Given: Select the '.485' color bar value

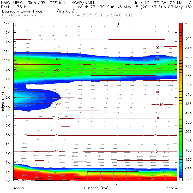Looking at the screenshot, I should (188, 104).
